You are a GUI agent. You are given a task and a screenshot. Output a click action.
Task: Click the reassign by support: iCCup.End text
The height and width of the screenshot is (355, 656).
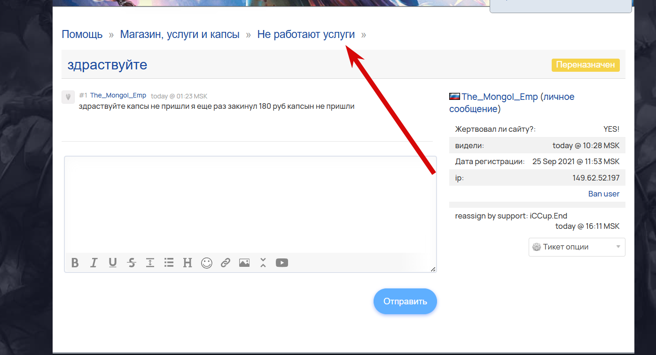(511, 216)
